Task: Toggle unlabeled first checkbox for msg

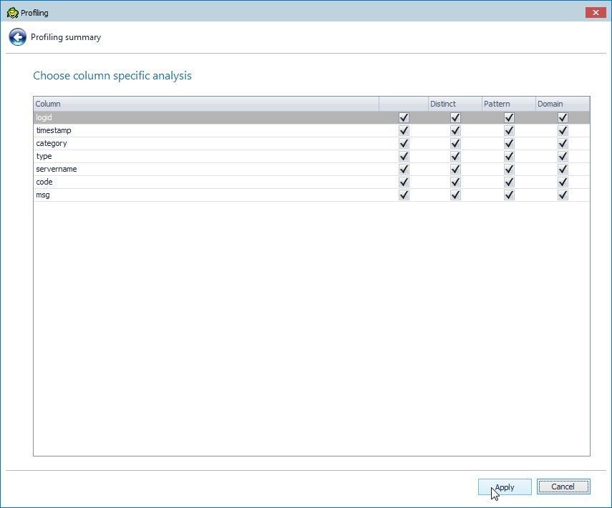Action: click(404, 195)
